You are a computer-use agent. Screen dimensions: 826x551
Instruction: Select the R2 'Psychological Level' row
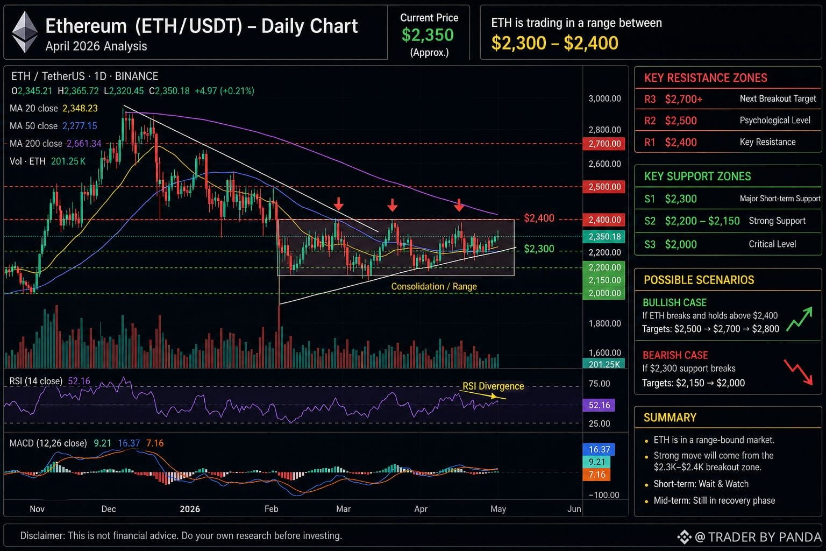click(728, 121)
